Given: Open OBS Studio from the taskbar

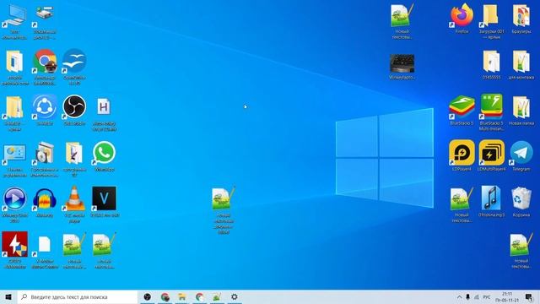Looking at the screenshot, I should tap(148, 296).
